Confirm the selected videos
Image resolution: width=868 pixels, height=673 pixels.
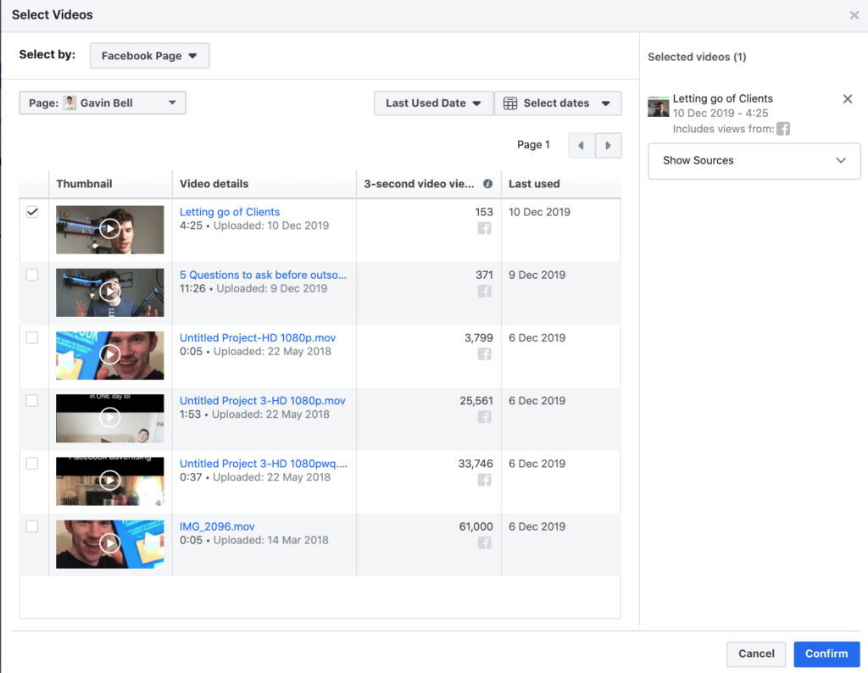826,654
